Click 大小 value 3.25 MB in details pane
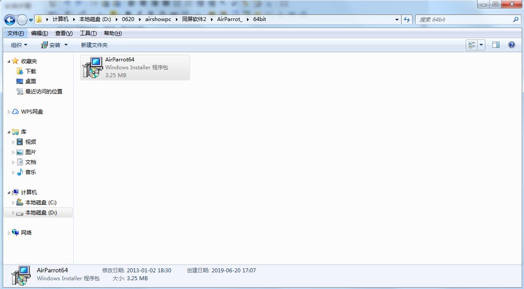 (x=137, y=278)
